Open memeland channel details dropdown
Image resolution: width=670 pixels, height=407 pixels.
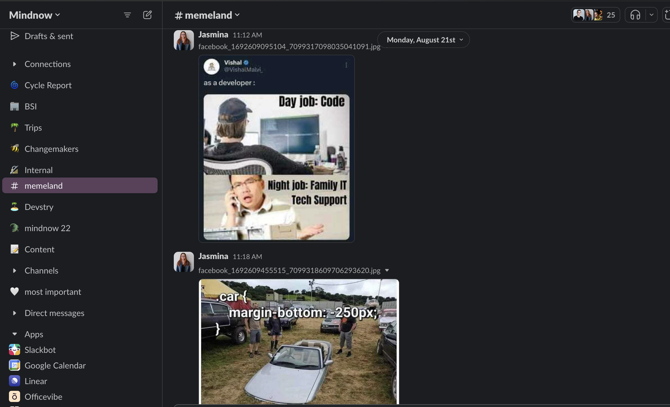coord(207,15)
